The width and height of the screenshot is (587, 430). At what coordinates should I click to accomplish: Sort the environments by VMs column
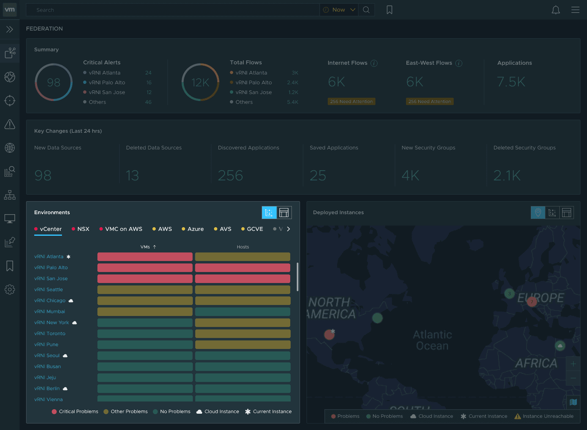click(148, 247)
